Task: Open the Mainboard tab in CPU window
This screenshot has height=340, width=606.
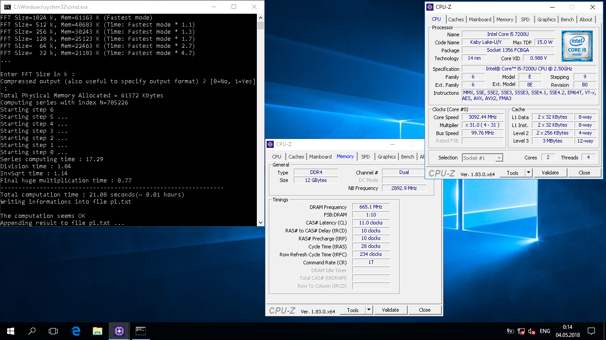Action: [x=480, y=19]
